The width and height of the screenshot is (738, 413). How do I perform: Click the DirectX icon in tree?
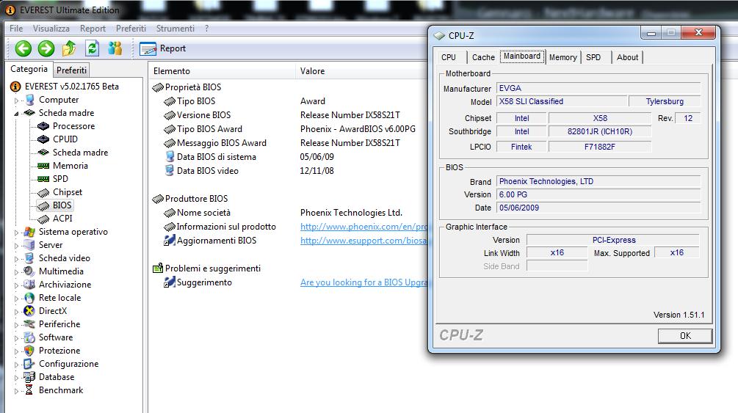(29, 311)
